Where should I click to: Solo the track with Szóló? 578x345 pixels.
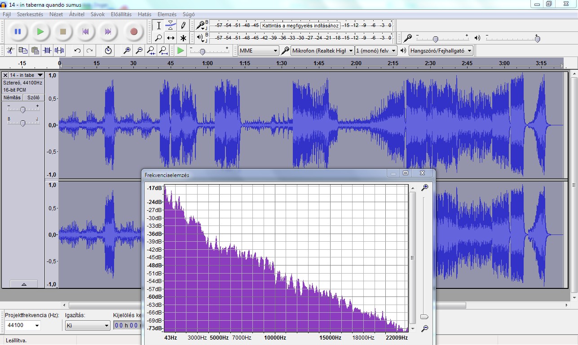[33, 97]
